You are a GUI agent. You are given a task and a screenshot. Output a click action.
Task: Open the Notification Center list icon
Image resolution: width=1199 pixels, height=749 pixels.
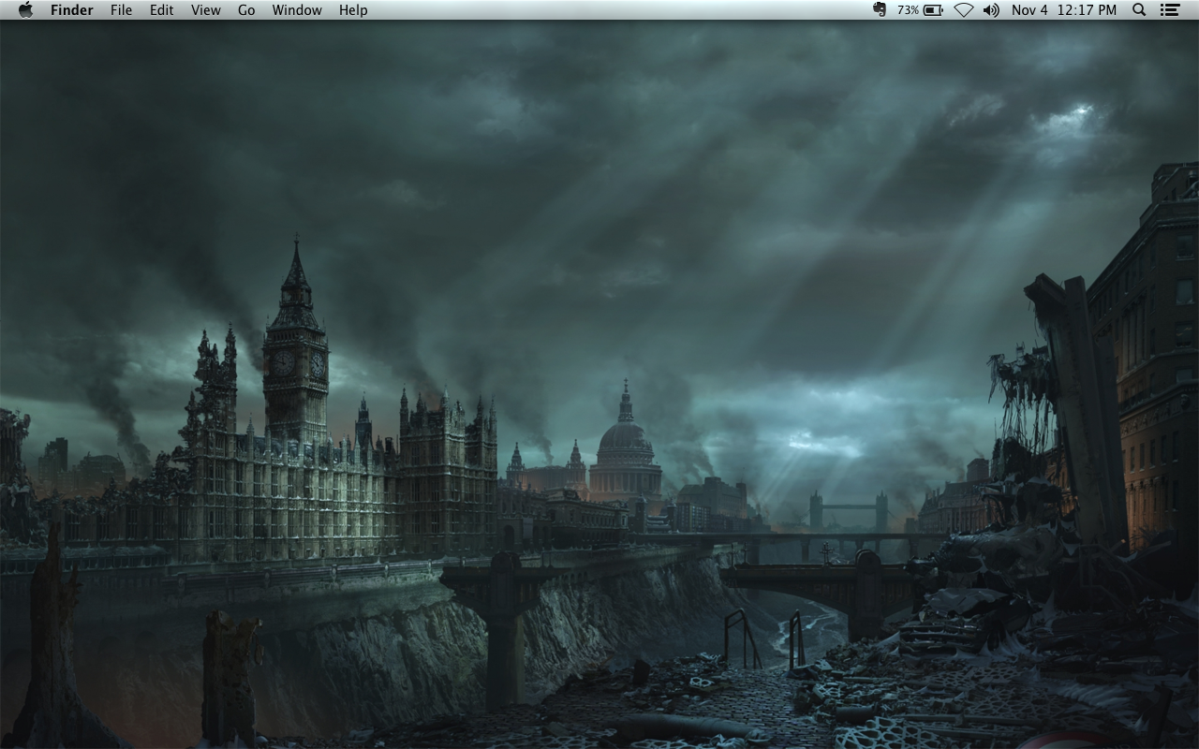click(x=1169, y=10)
